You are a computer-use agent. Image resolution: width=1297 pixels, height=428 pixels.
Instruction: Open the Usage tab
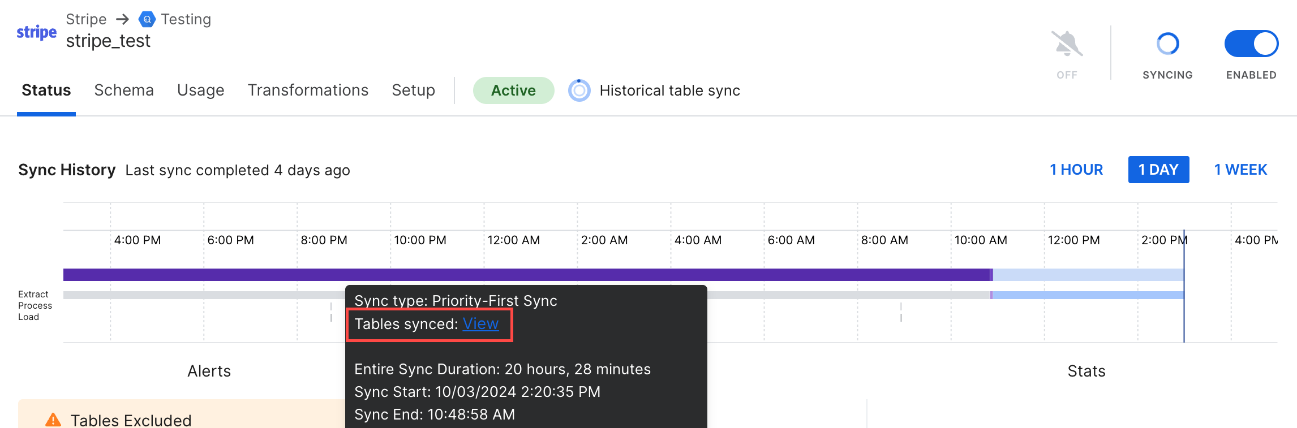201,90
